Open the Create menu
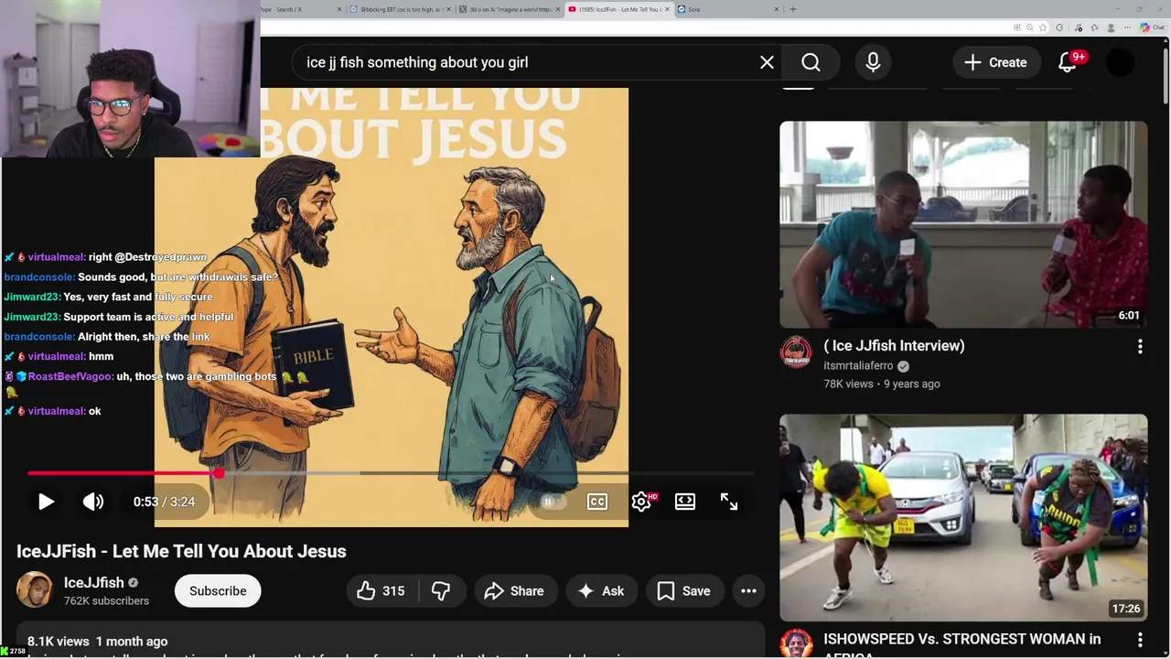This screenshot has width=1171, height=659. [995, 62]
